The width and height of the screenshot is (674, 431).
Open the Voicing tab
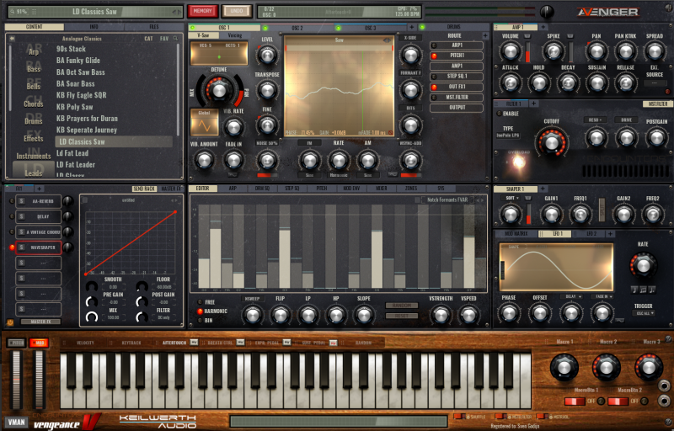click(x=235, y=35)
